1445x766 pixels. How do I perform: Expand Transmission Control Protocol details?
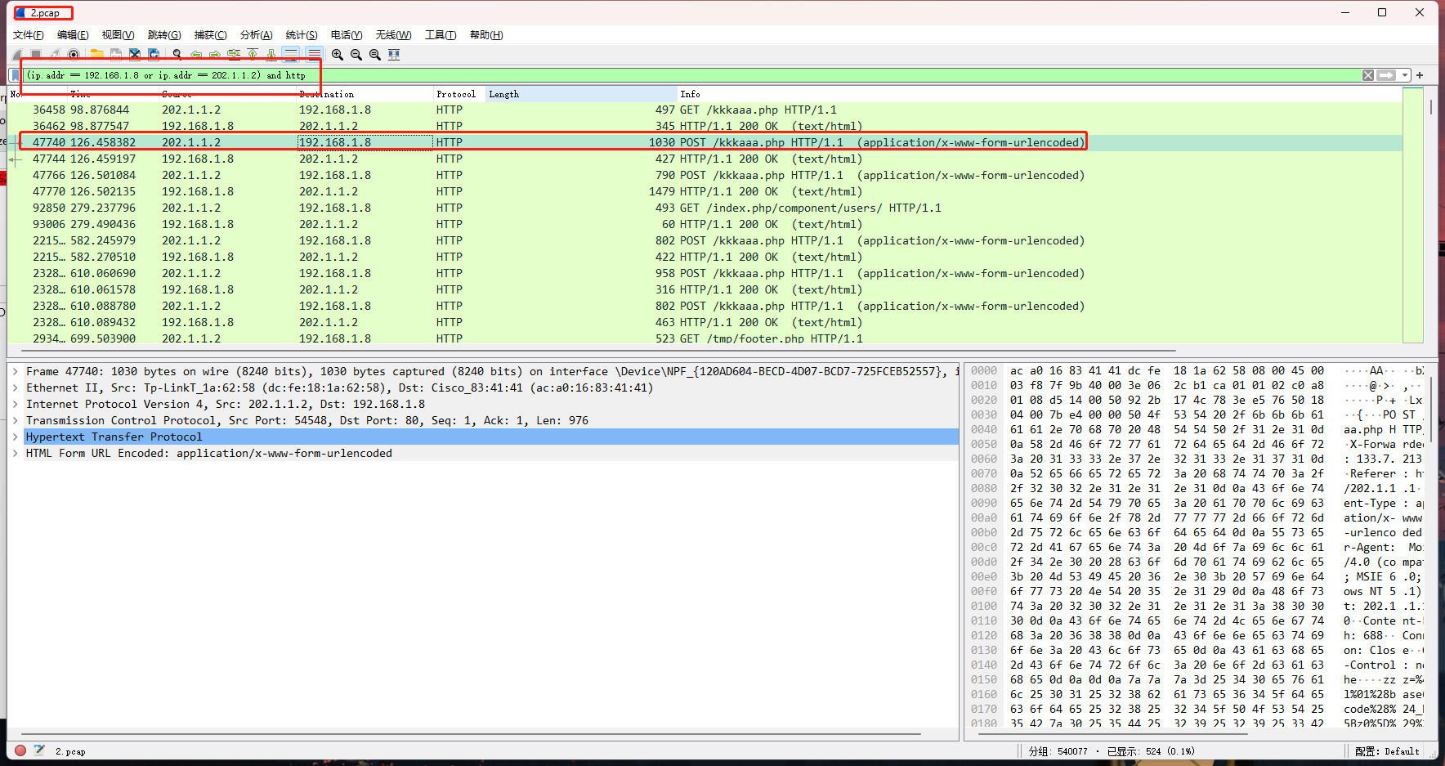tap(16, 420)
